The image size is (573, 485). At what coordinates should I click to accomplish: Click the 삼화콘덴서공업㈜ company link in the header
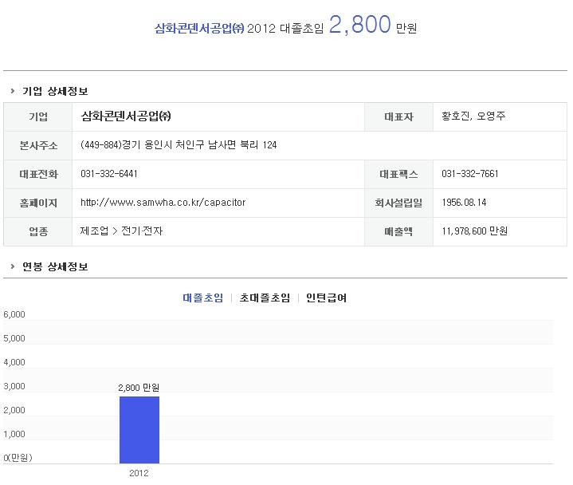(x=199, y=28)
